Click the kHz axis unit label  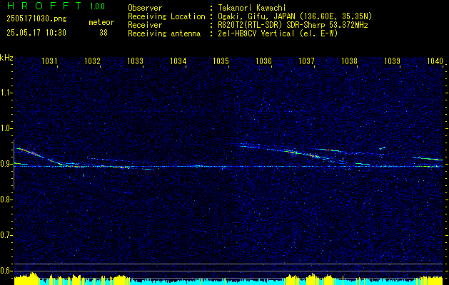6,58
